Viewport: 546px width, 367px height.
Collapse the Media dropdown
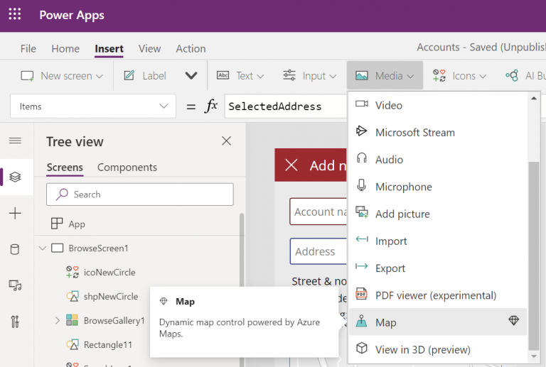[385, 75]
